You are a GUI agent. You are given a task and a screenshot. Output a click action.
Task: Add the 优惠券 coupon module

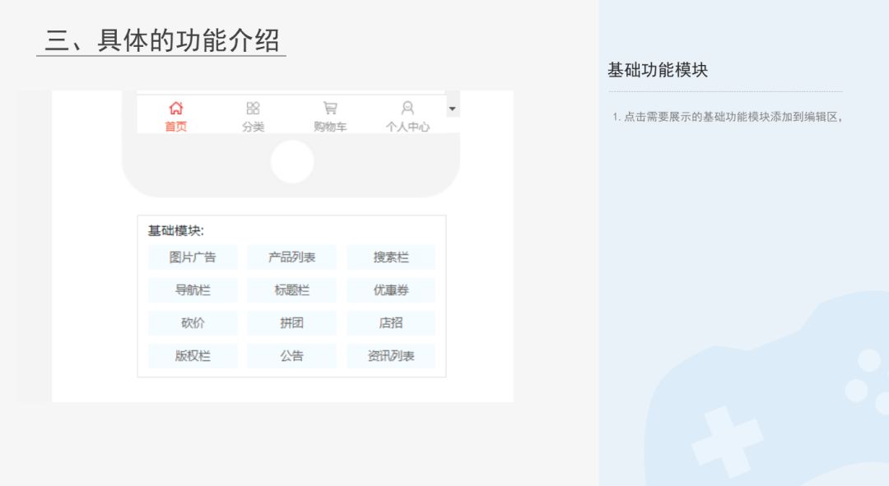click(x=391, y=290)
